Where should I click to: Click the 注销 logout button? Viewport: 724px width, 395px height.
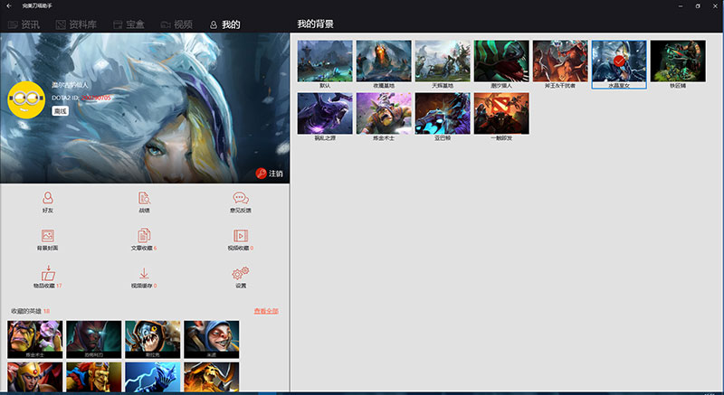269,174
